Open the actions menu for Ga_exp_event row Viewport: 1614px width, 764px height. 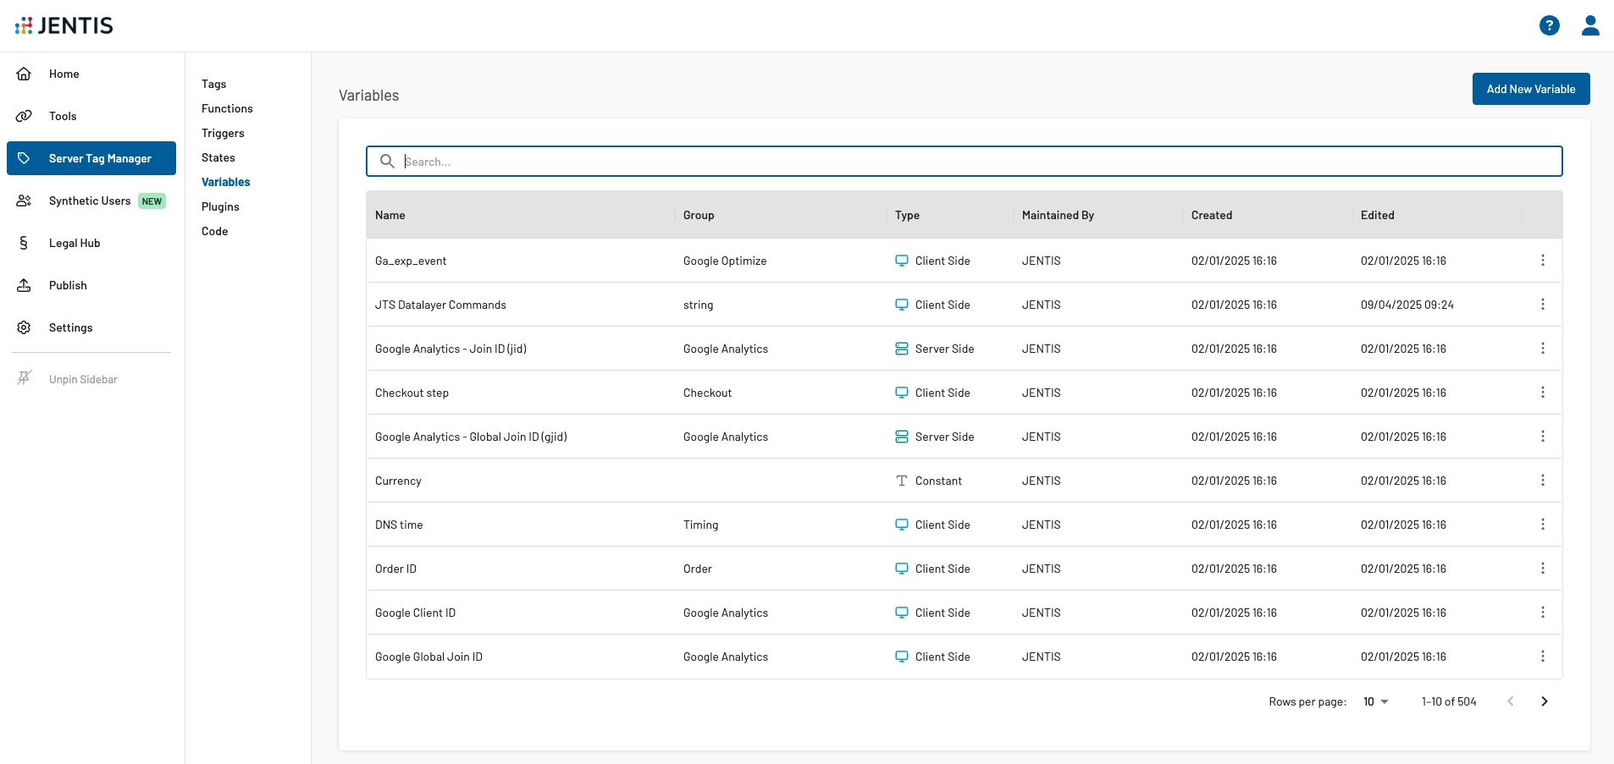(x=1542, y=261)
